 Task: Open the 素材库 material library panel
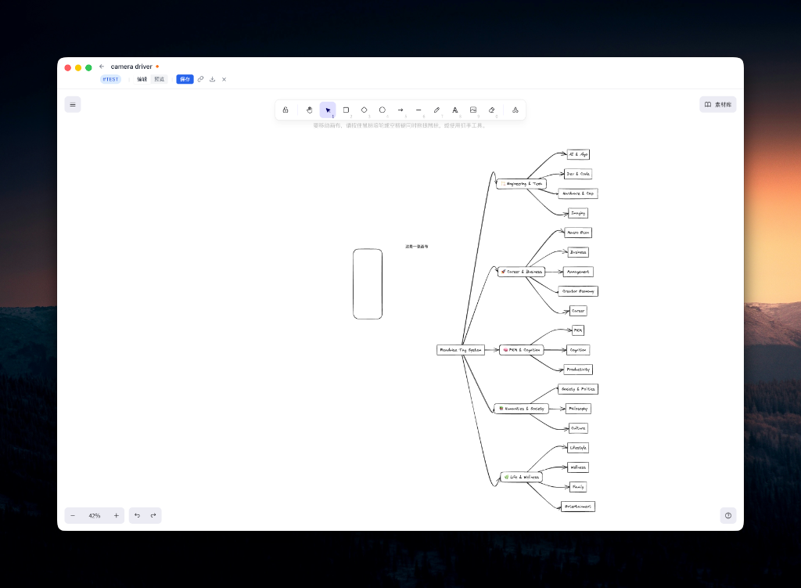tap(717, 103)
